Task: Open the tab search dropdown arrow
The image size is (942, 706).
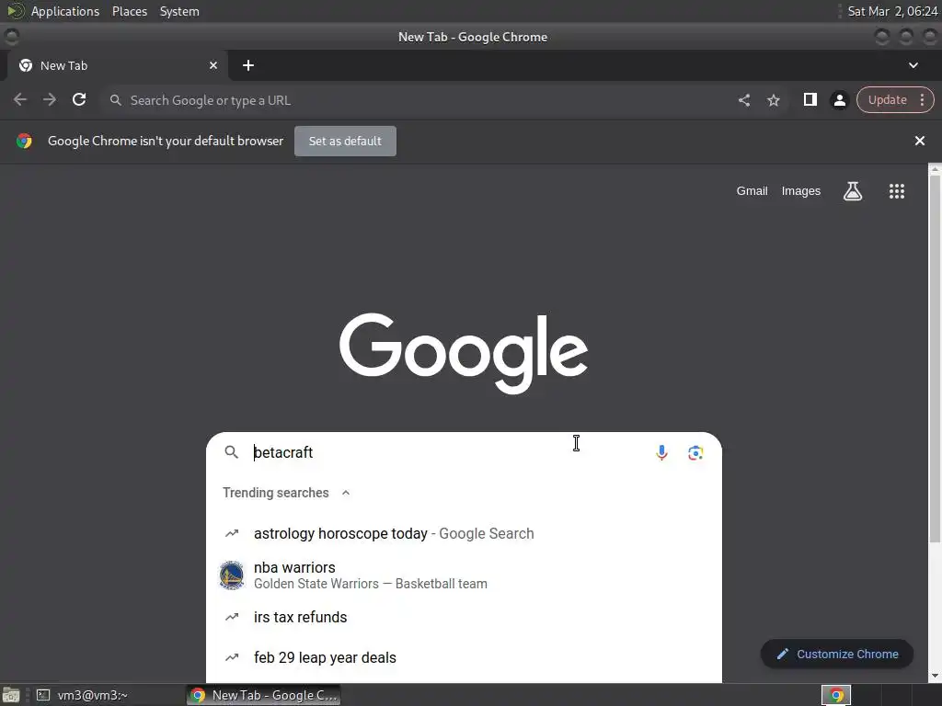Action: (913, 65)
